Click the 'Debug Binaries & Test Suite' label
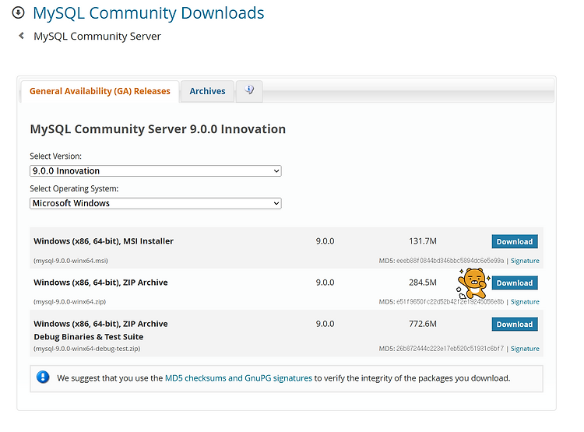Viewport: 584px width, 432px height. point(89,337)
